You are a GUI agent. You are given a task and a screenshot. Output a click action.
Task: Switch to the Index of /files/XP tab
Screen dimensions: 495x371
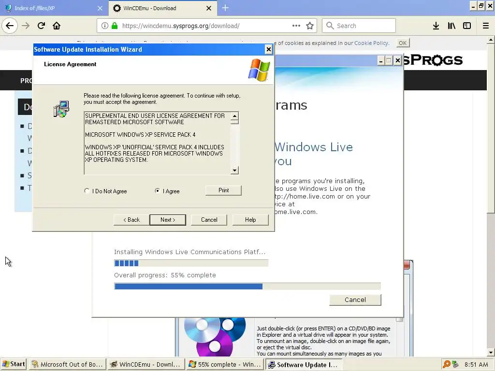click(54, 8)
